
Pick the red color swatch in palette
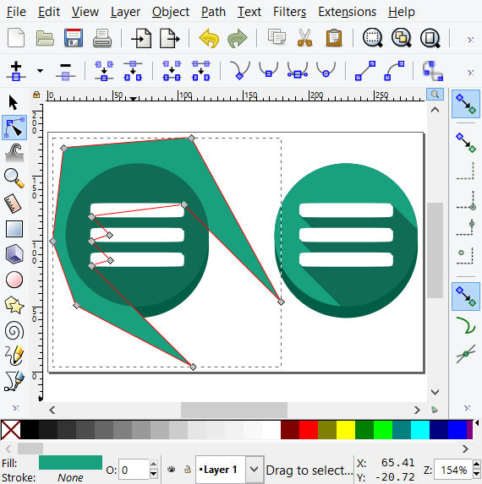click(x=309, y=430)
